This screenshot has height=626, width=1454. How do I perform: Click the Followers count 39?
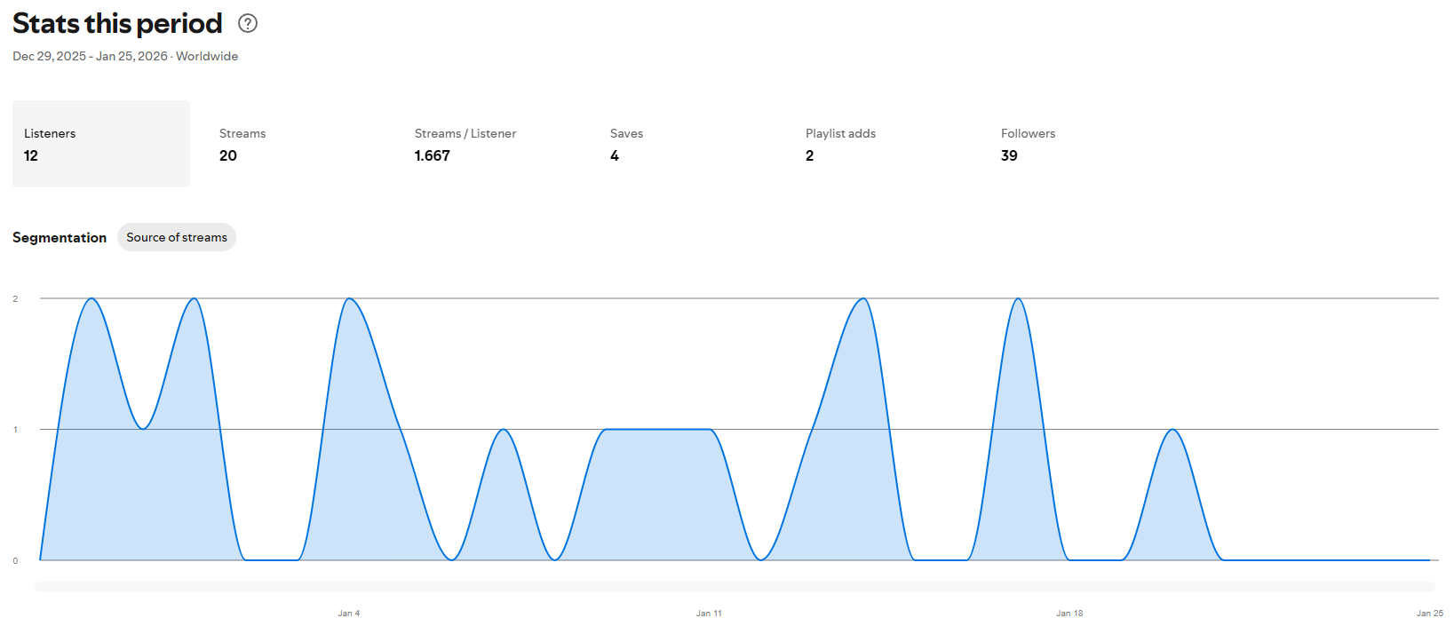point(1009,155)
